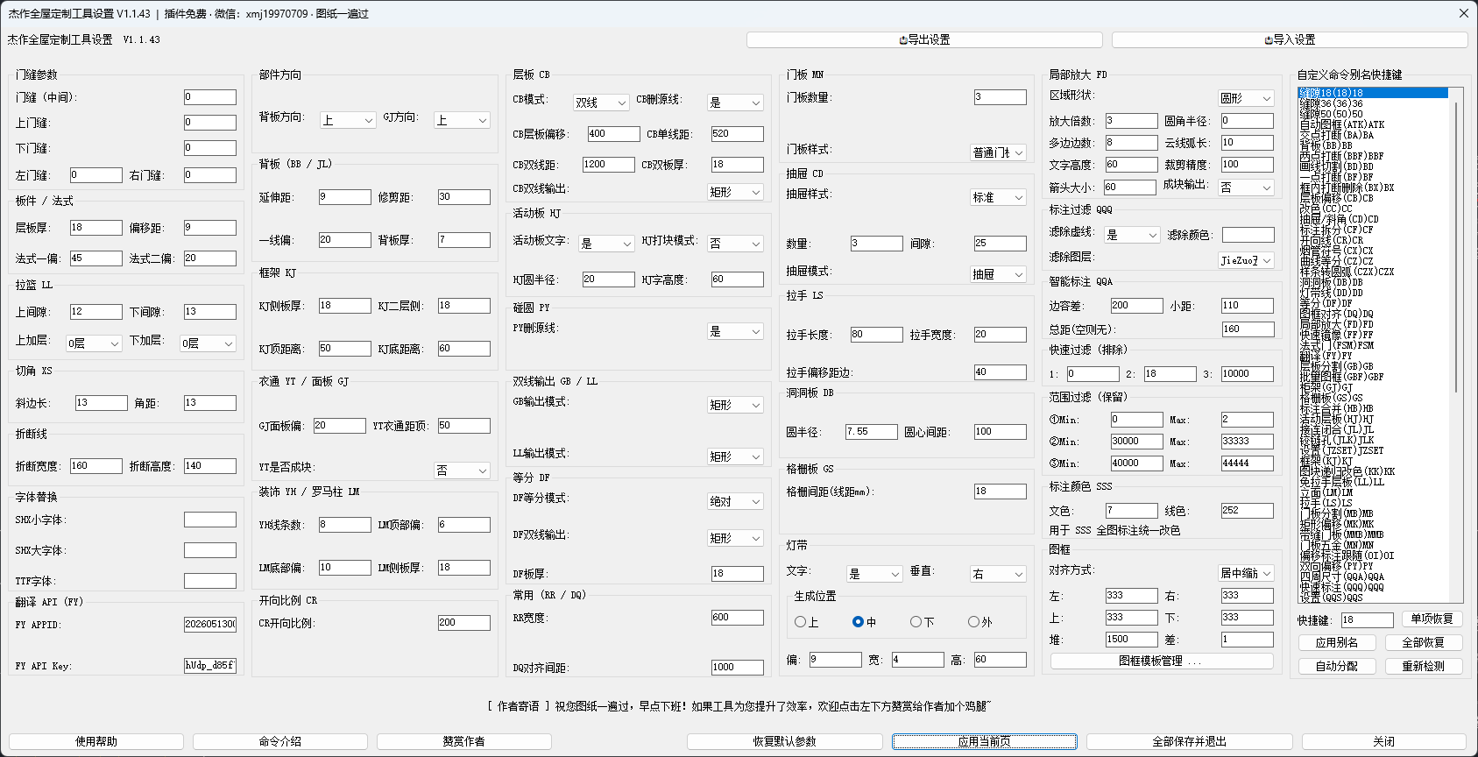Click the 快捷键 input field
This screenshot has width=1478, height=757.
point(1367,619)
